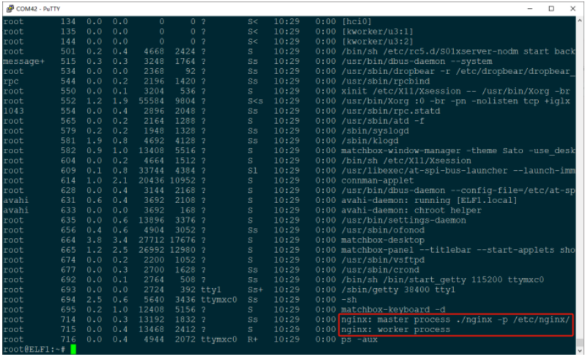Maximize the COM42 PuTTY window
This screenshot has height=357, width=588.
click(551, 8)
